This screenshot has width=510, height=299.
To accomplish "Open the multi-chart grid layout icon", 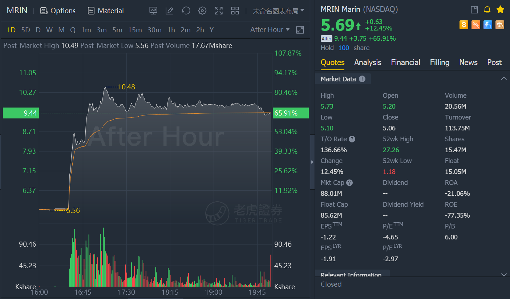I will point(235,11).
